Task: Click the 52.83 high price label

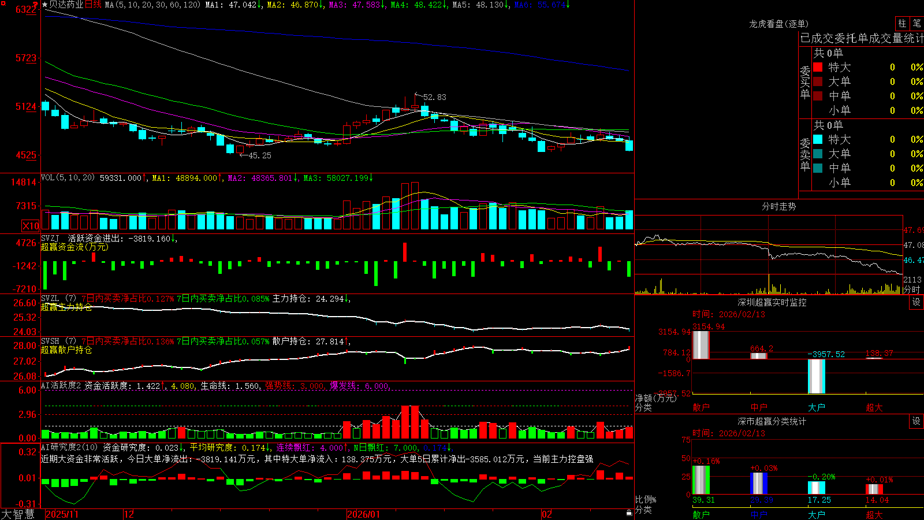Action: pyautogui.click(x=434, y=97)
